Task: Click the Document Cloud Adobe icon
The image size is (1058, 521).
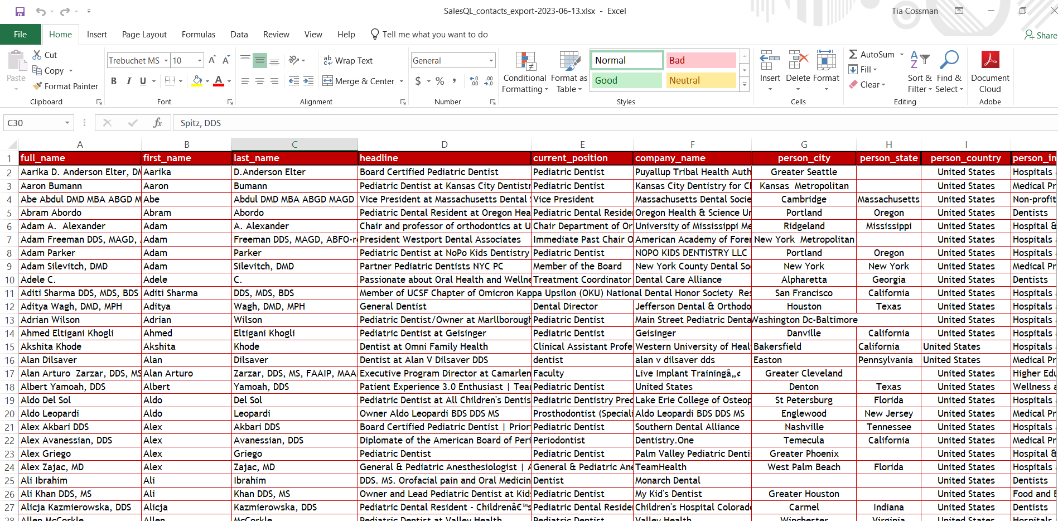Action: 990,73
